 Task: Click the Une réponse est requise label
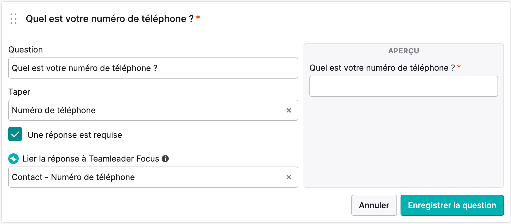(75, 135)
